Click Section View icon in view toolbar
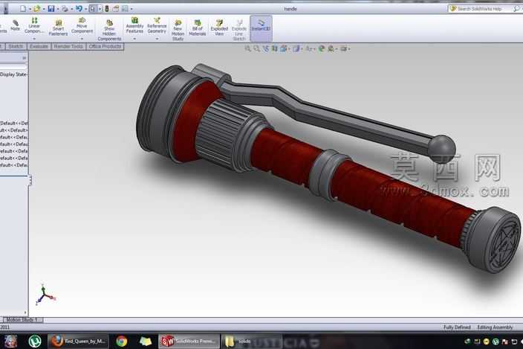The width and height of the screenshot is (523, 349). pyautogui.click(x=275, y=49)
